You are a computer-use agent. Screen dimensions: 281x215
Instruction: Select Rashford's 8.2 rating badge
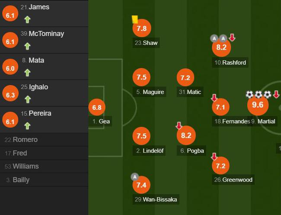221,48
